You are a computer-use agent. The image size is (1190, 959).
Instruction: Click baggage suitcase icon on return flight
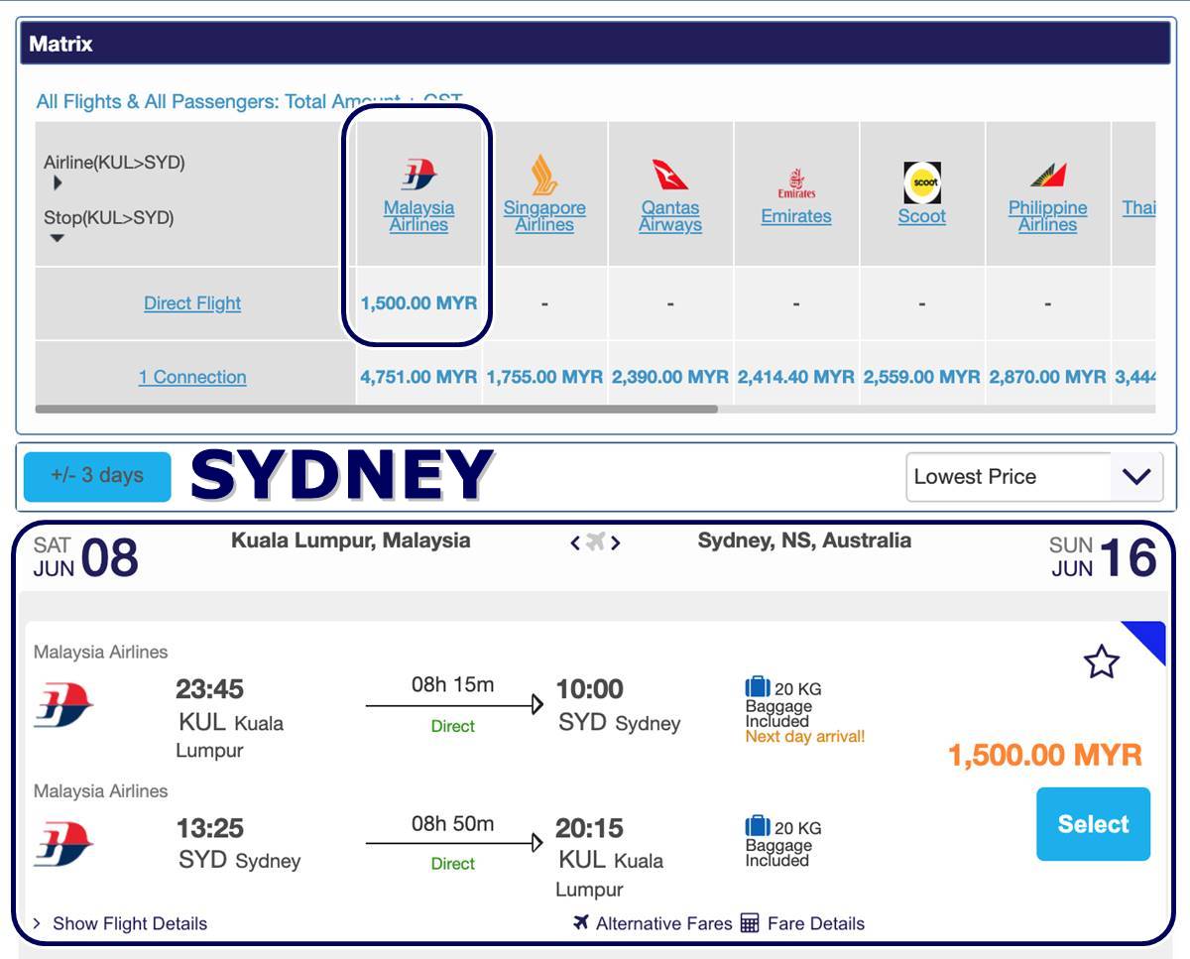point(758,826)
